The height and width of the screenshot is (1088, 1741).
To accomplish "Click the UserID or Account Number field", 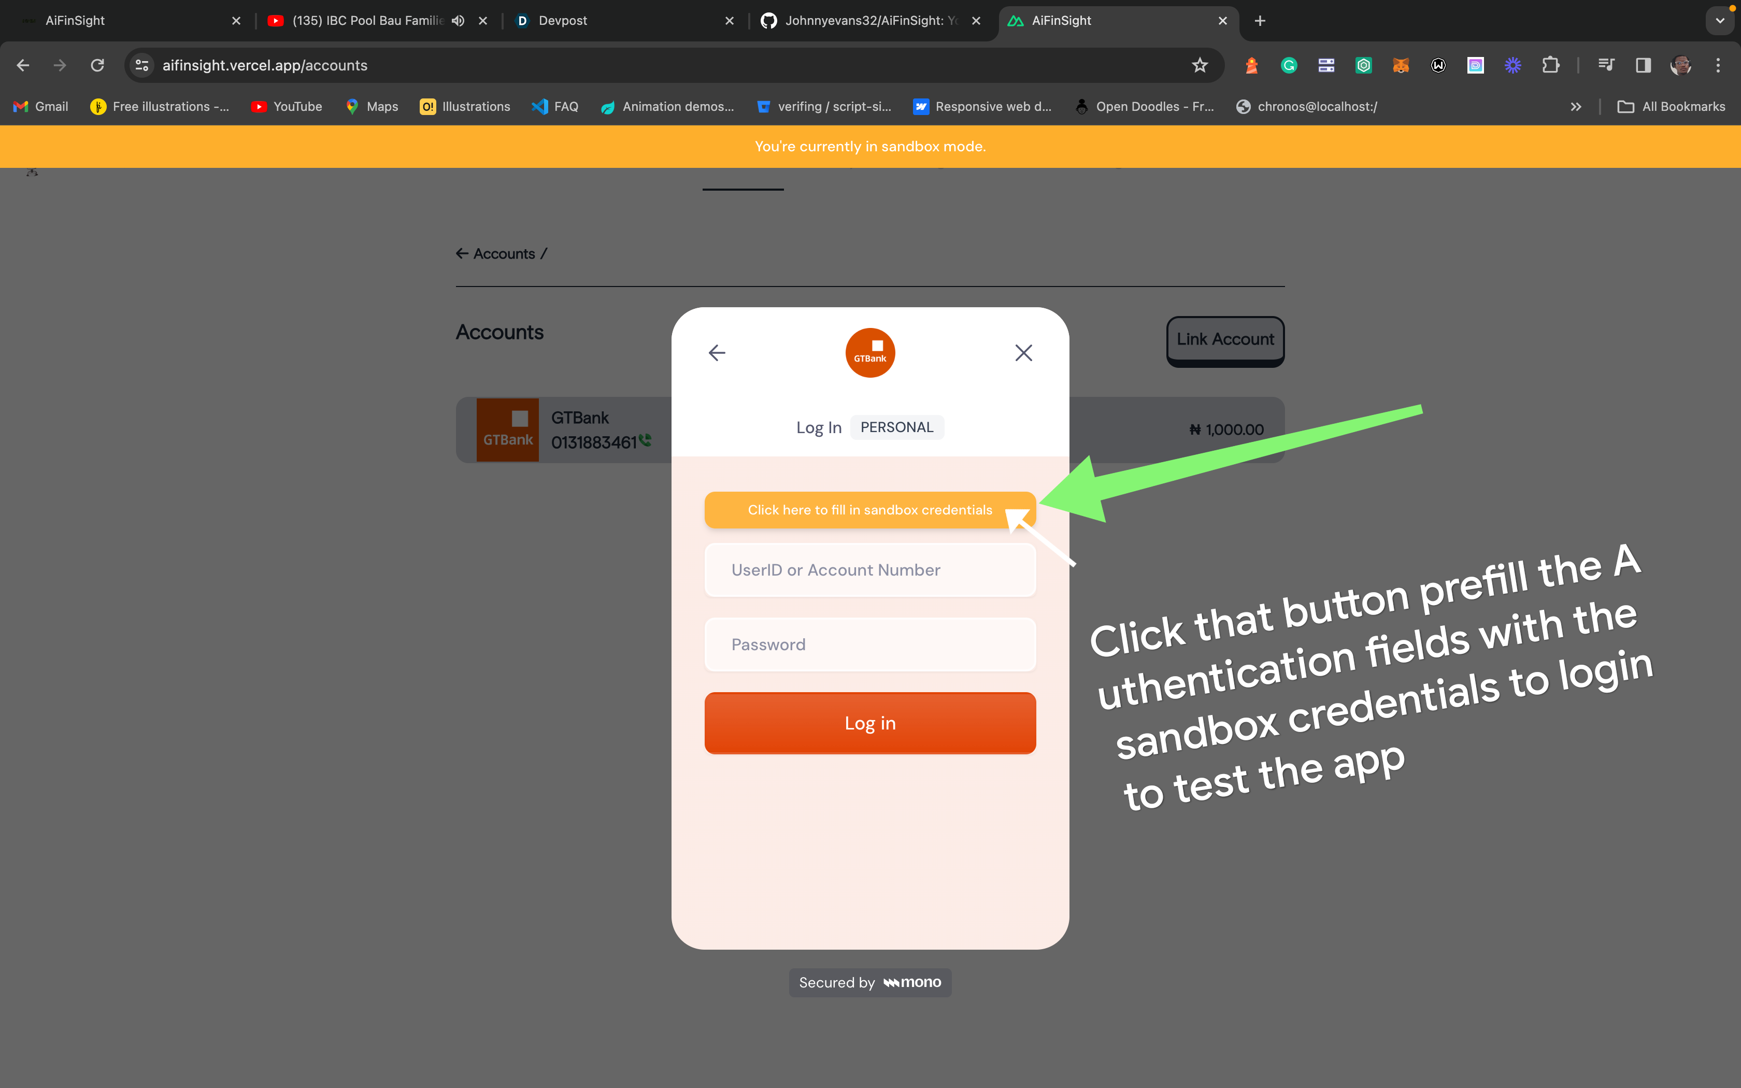I will point(869,570).
